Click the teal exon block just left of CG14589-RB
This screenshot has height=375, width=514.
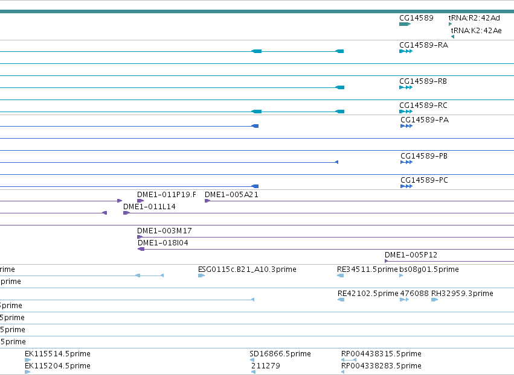coord(339,87)
